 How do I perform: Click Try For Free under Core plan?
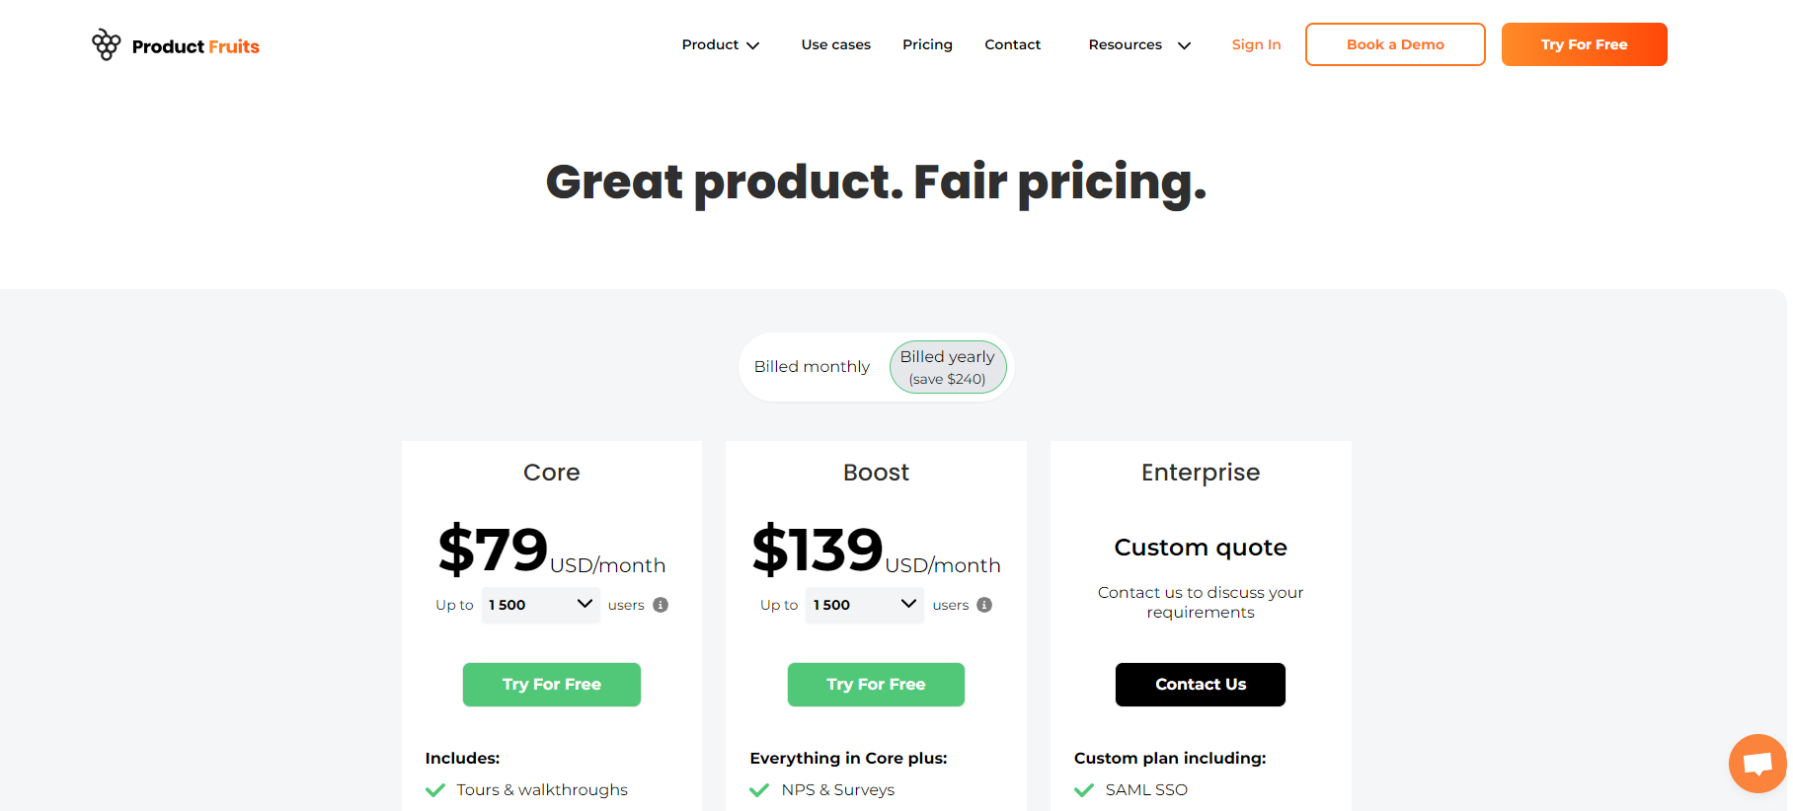point(551,684)
